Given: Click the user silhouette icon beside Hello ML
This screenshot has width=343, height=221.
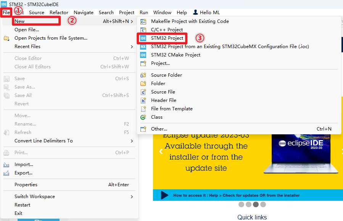Looking at the screenshot, I should (x=196, y=12).
